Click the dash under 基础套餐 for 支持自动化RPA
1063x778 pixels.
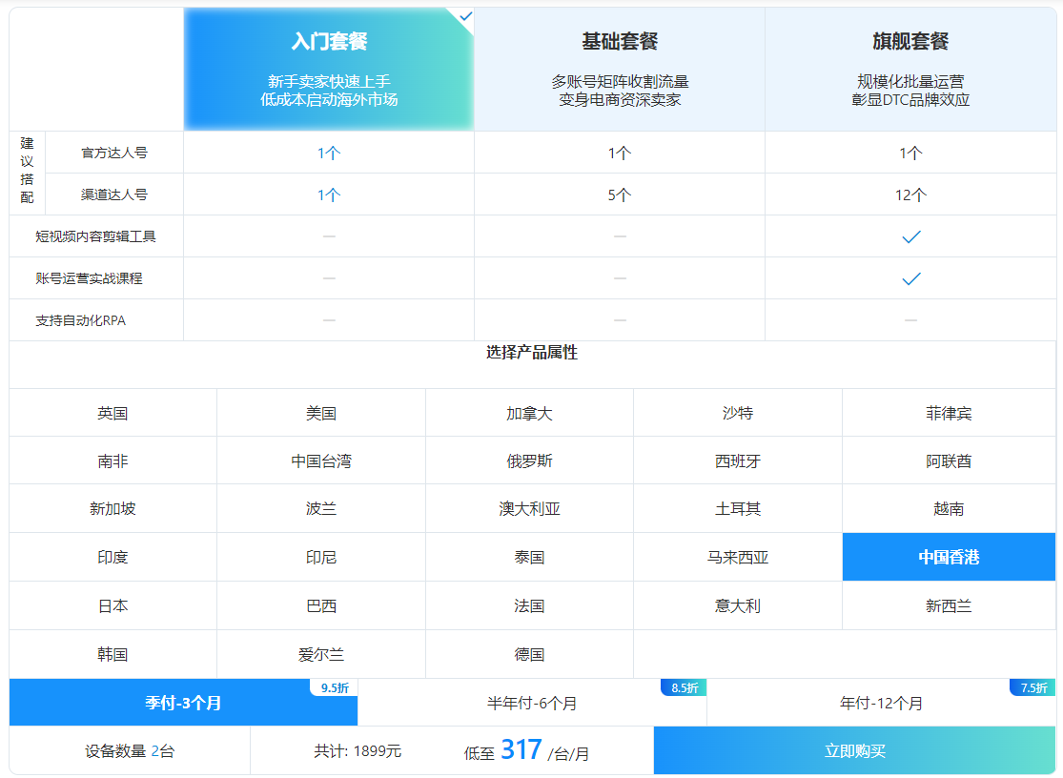(x=619, y=320)
